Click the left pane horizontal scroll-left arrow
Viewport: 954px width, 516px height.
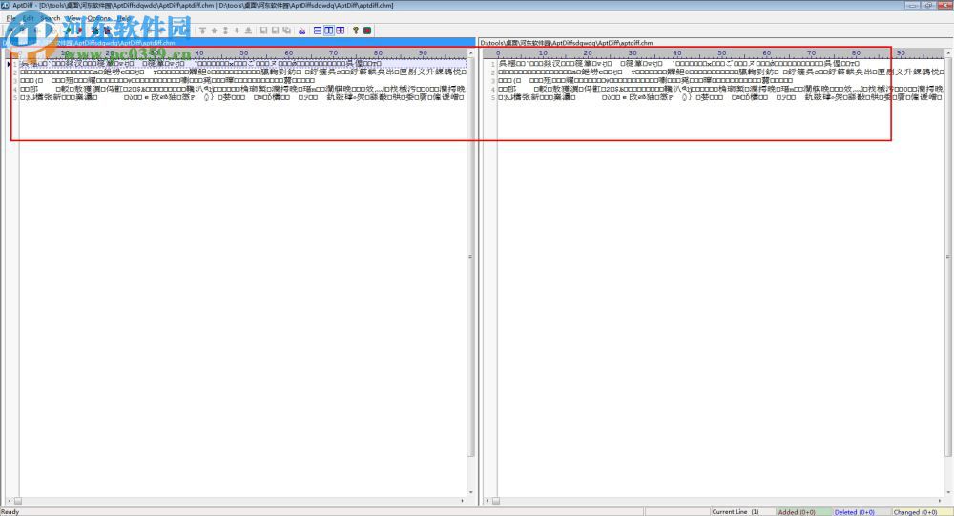click(x=9, y=501)
